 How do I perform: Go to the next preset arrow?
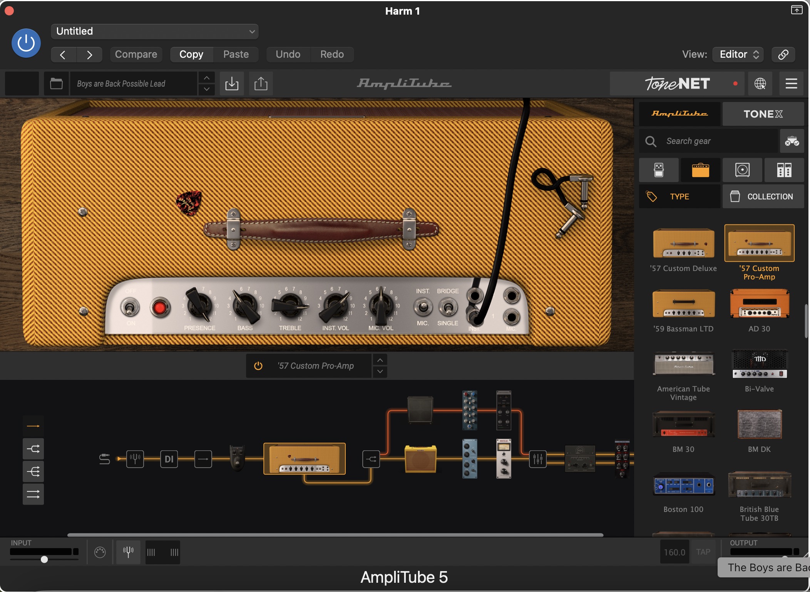[89, 55]
